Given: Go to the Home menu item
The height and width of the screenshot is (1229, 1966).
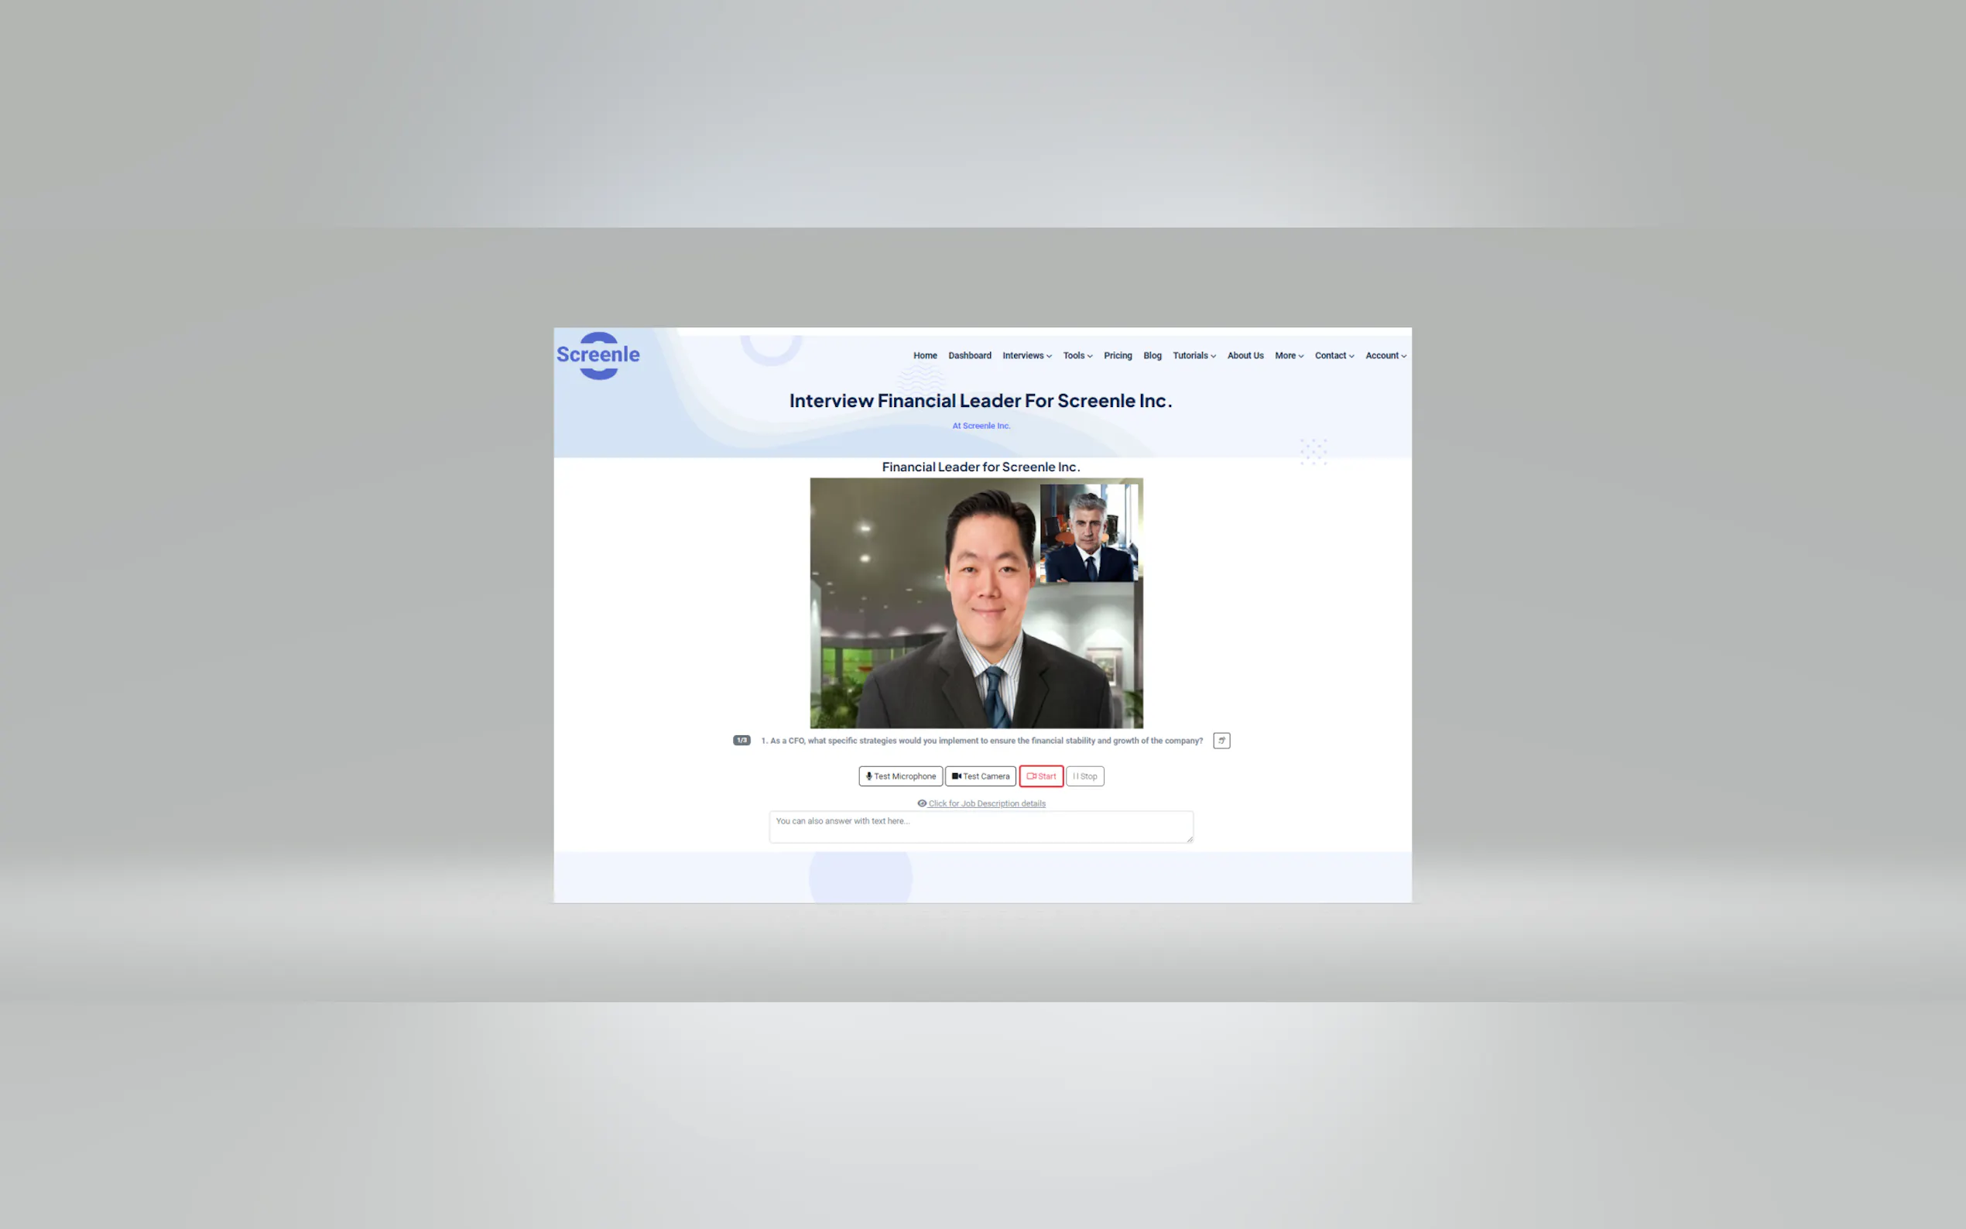Looking at the screenshot, I should [925, 356].
